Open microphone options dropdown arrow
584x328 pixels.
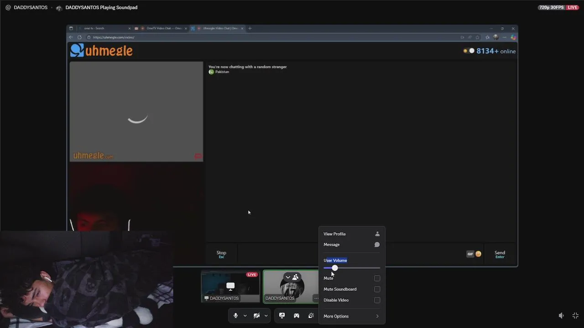tap(245, 316)
